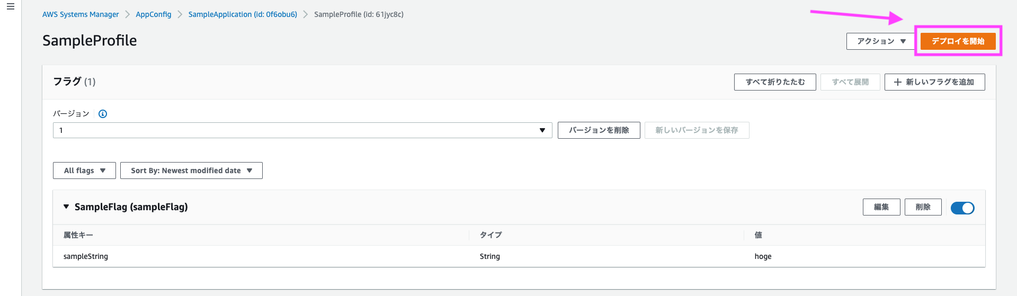1017x296 pixels.
Task: Collapse the SampleFlag disclosure triangle
Action: tap(66, 207)
